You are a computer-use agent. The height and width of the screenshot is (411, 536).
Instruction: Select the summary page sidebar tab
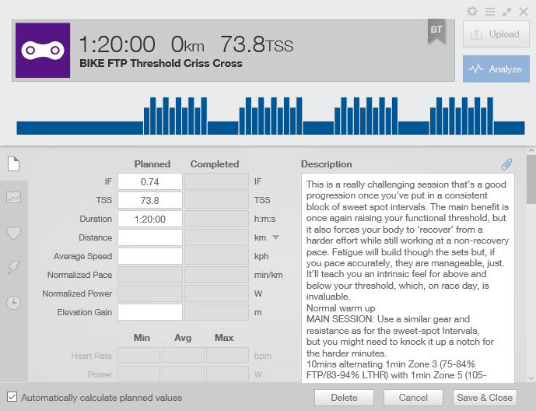(14, 163)
